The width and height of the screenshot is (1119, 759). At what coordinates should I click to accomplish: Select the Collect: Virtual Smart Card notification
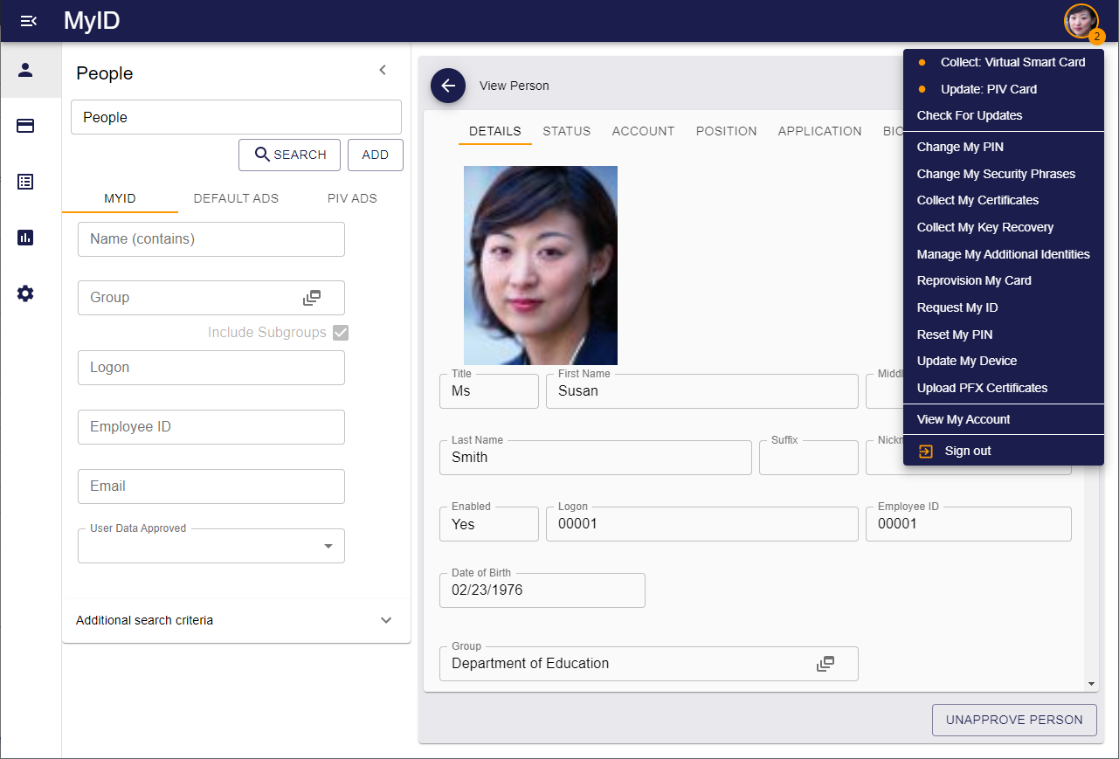pos(1012,62)
